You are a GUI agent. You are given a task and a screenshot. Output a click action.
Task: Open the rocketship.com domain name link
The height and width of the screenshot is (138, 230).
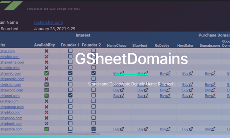[49, 23]
